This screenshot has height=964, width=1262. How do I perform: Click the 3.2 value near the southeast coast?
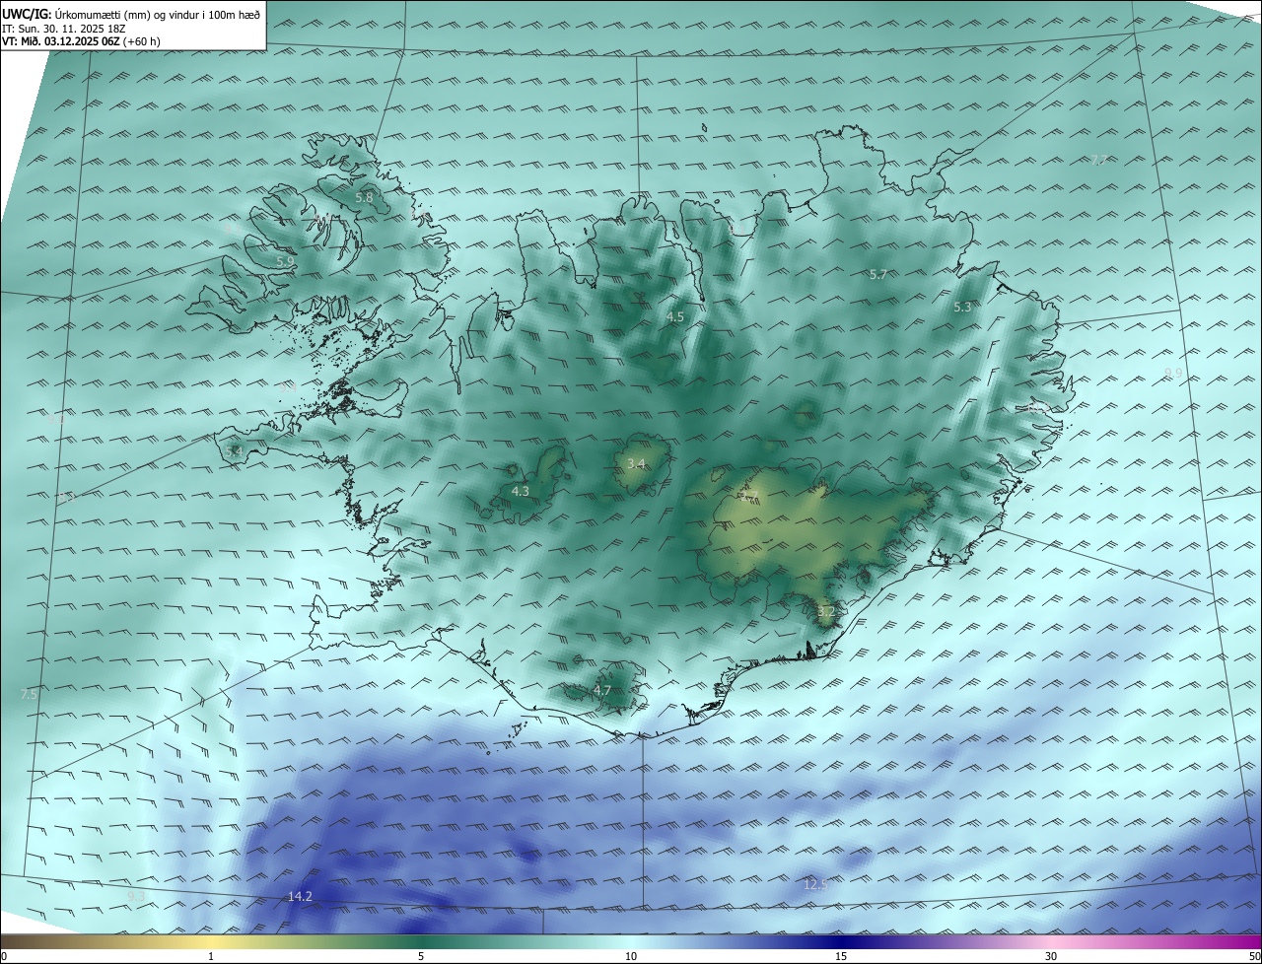point(826,612)
